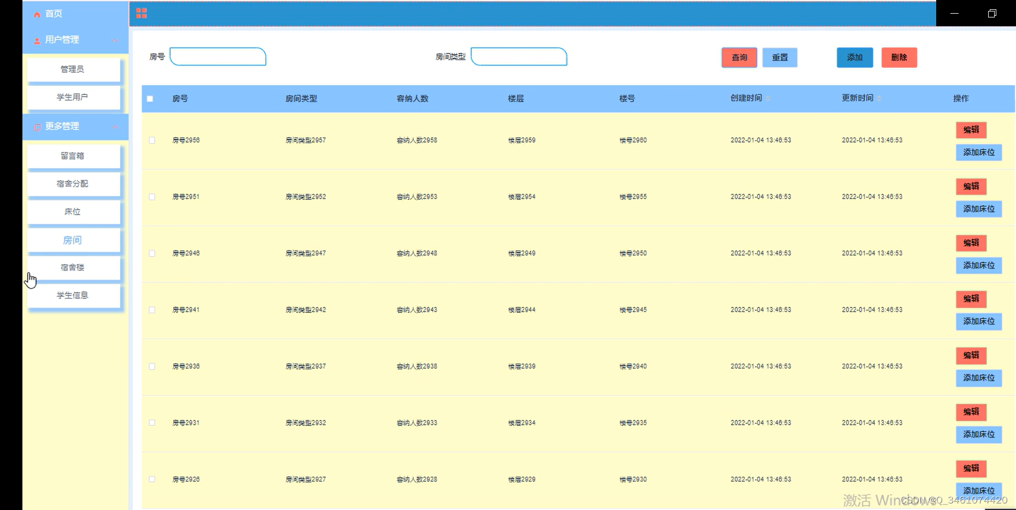Minimize the window from the title bar
The width and height of the screenshot is (1016, 510).
[954, 13]
